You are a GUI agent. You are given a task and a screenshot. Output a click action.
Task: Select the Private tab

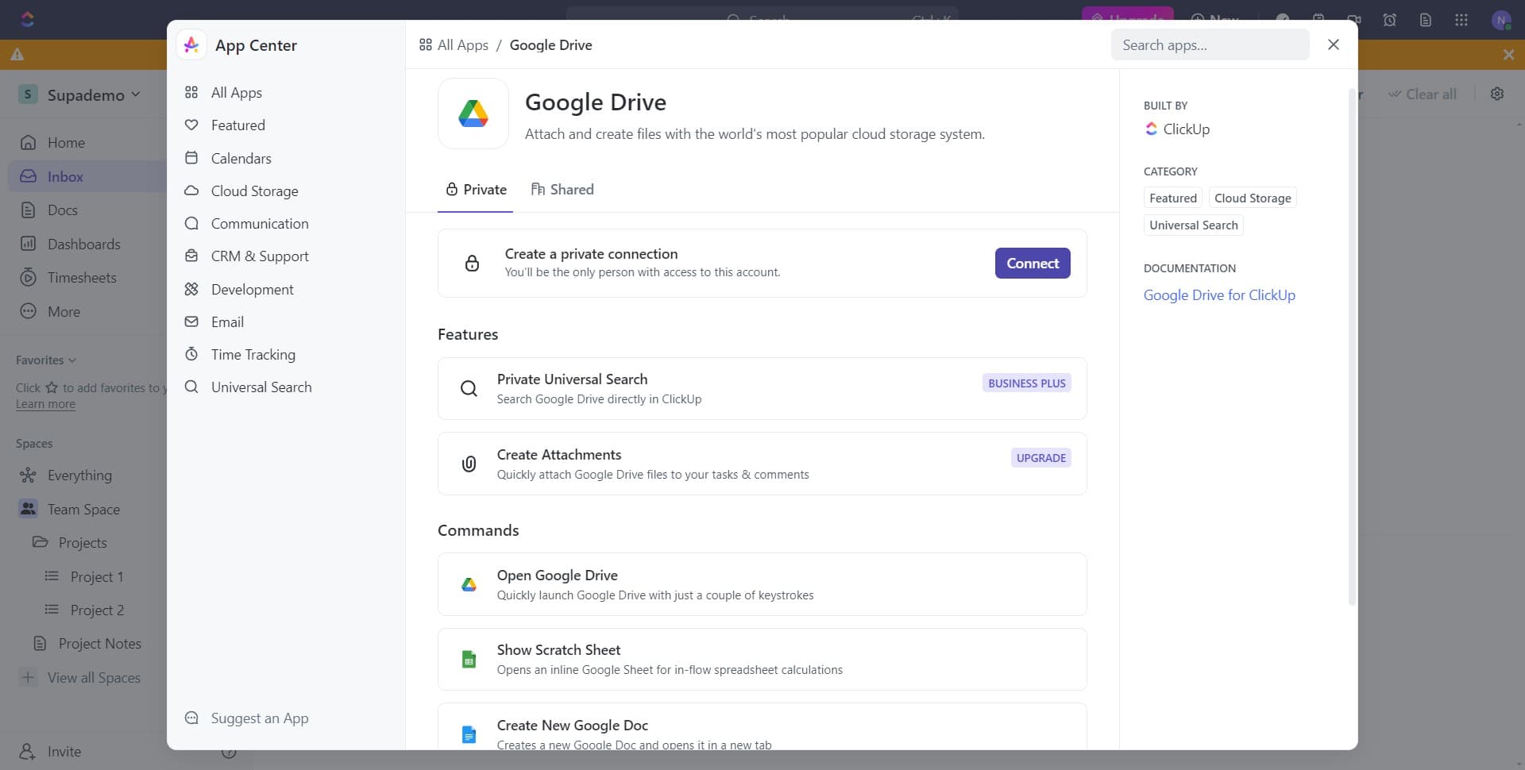(x=476, y=190)
